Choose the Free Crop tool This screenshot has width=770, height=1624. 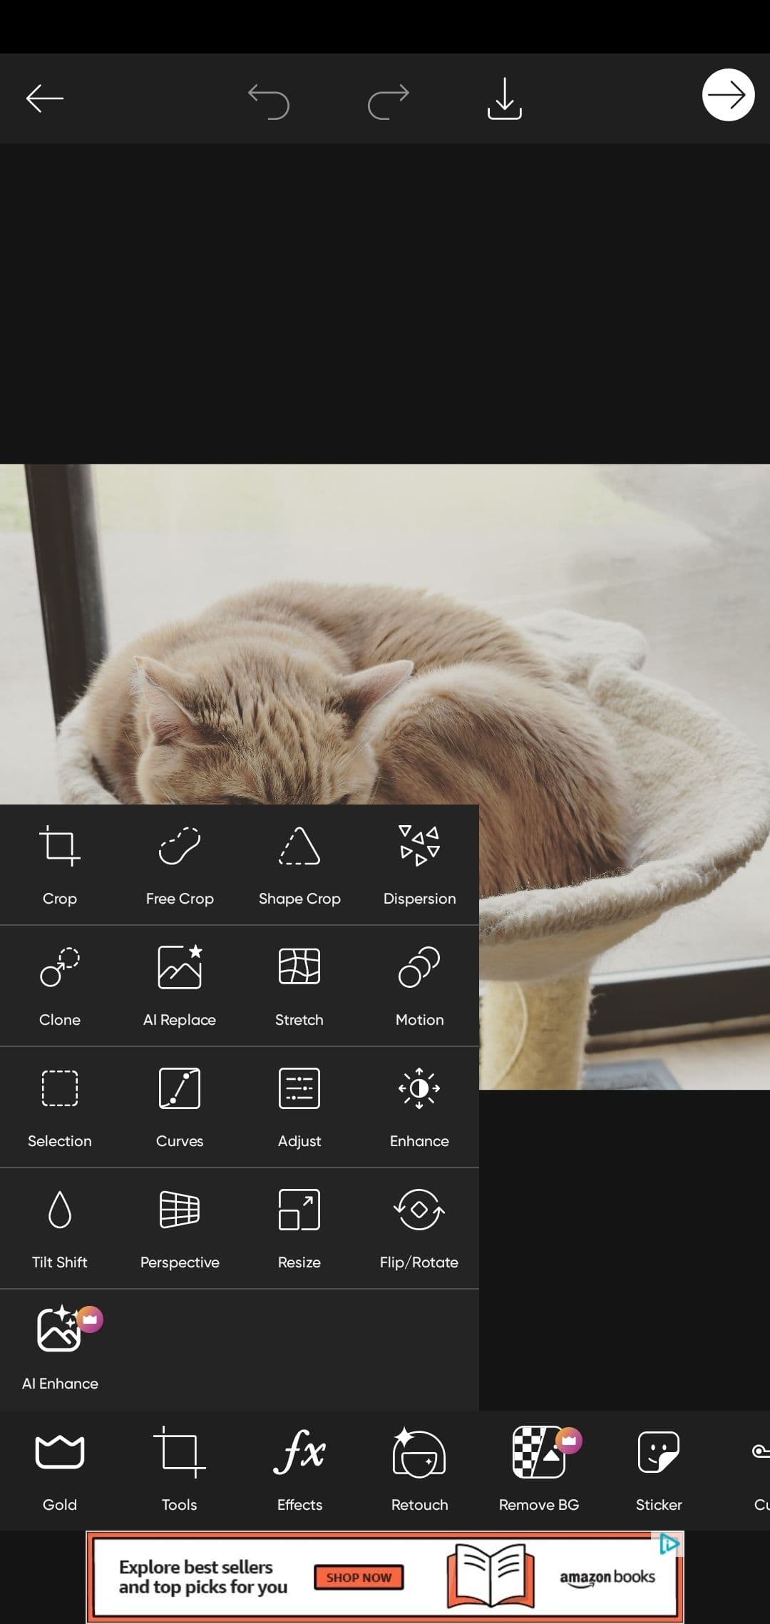click(180, 865)
